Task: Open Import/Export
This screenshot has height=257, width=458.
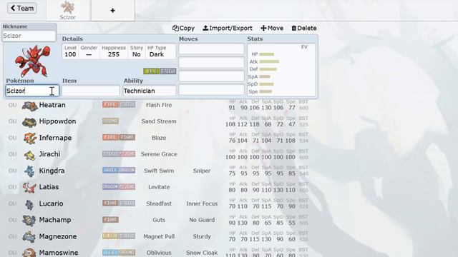Action: point(228,29)
